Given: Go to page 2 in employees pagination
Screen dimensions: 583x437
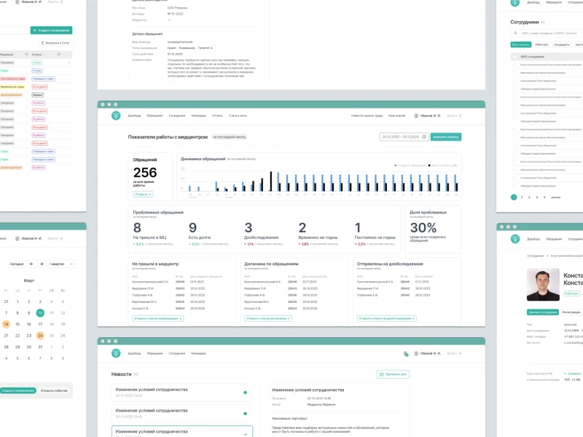Looking at the screenshot, I should click(x=521, y=197).
